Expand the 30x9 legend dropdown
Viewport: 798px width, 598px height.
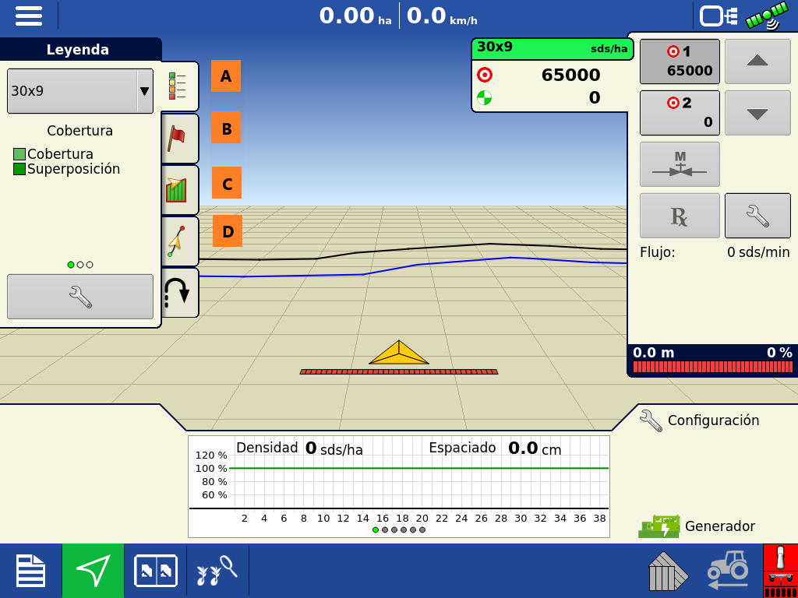[x=143, y=91]
